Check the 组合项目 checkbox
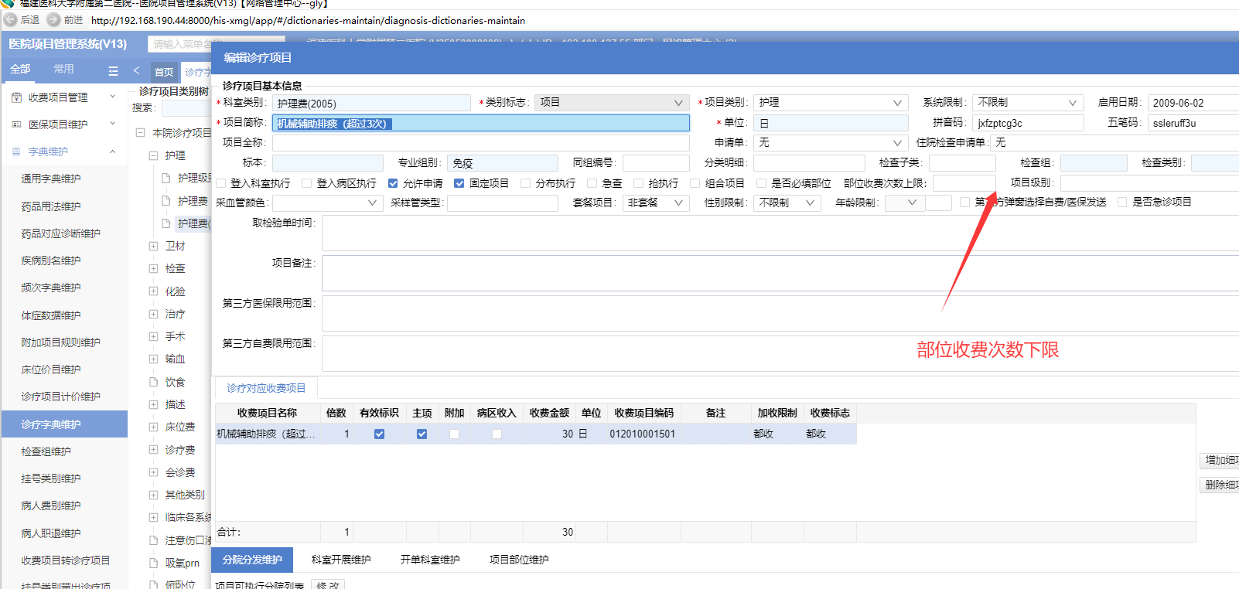 [695, 183]
